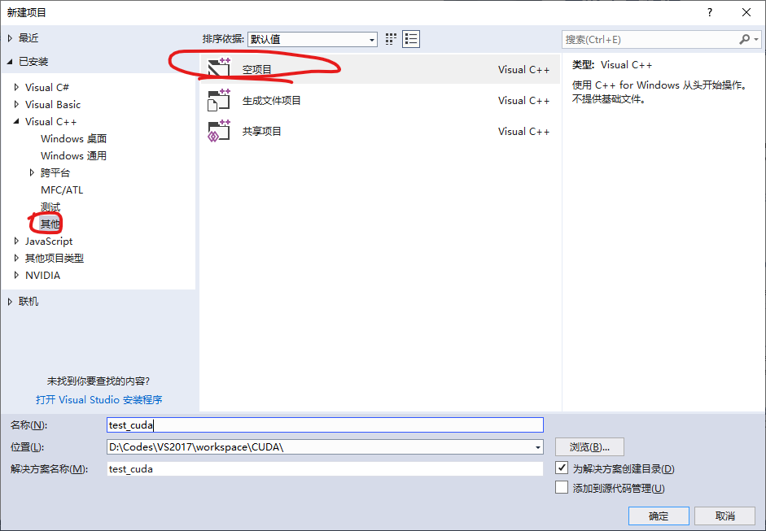Select Windows 桌面 category
Viewport: 766px width, 531px height.
click(74, 138)
